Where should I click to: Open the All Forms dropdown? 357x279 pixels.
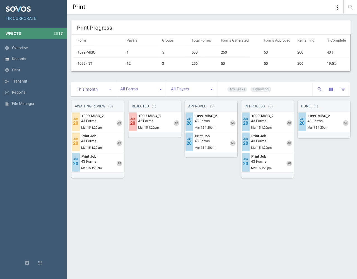(x=141, y=89)
